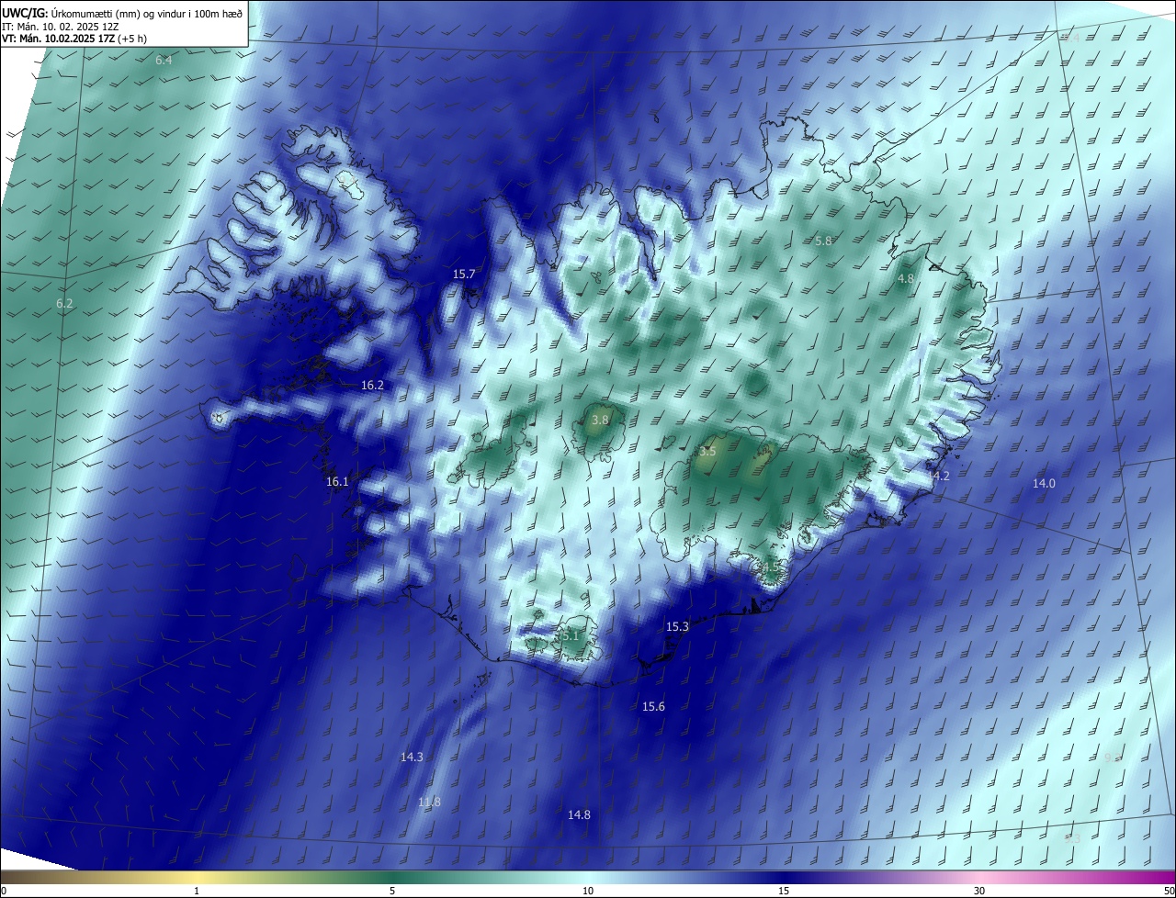Click the 11.8 value label on the map

click(429, 802)
